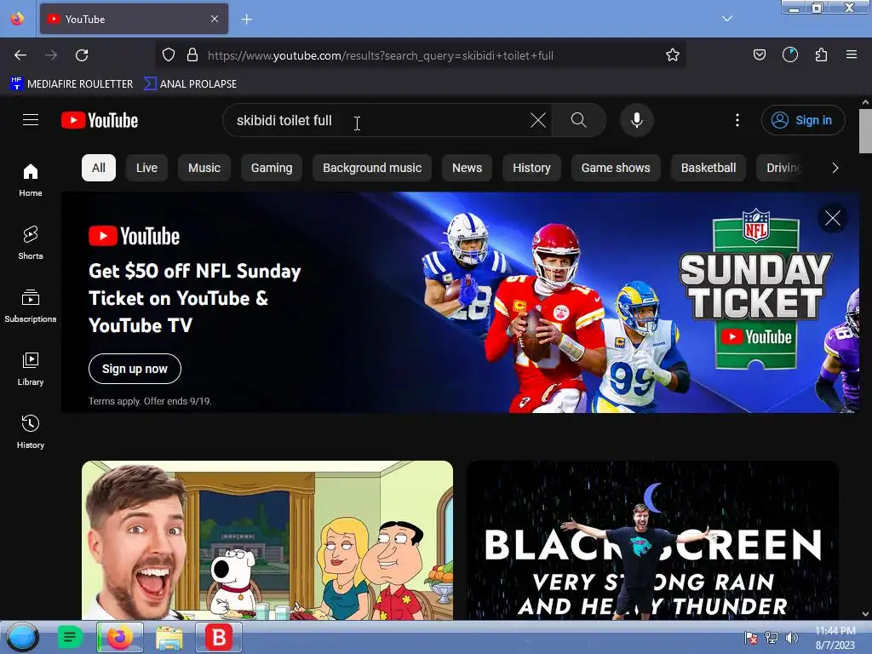The width and height of the screenshot is (872, 654).
Task: Open Subscriptions from the sidebar
Action: click(31, 306)
